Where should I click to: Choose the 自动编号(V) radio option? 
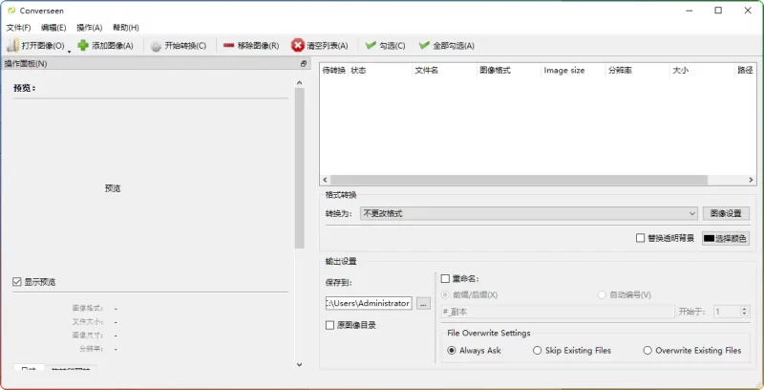[602, 295]
